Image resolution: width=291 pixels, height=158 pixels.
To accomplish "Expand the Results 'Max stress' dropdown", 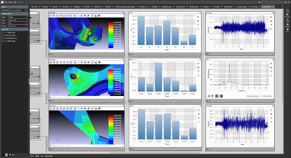I will click(18, 26).
